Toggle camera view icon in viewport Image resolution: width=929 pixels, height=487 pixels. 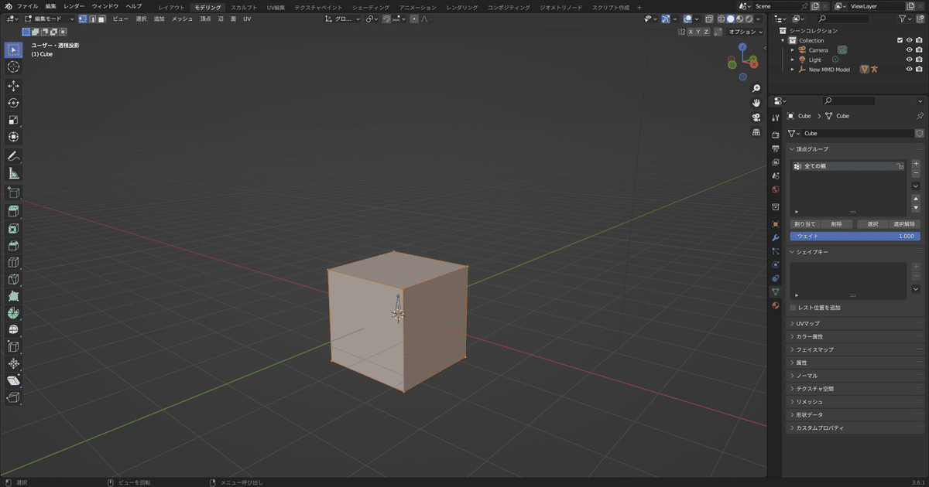pyautogui.click(x=756, y=117)
